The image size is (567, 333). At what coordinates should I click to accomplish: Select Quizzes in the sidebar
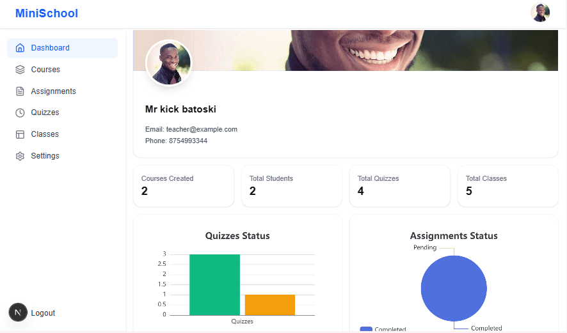coord(45,112)
